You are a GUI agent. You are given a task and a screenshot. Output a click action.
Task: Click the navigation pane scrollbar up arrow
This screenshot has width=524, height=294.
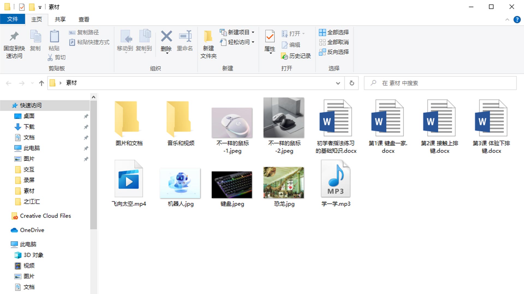click(94, 97)
